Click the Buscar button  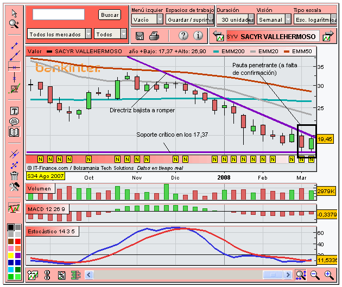coord(110,15)
